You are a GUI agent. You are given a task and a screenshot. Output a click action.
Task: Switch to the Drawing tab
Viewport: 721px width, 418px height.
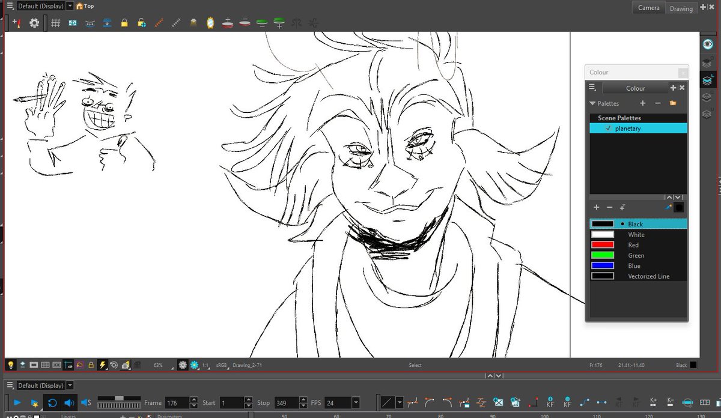[681, 8]
